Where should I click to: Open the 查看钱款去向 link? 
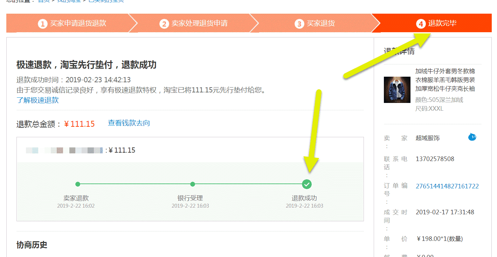(129, 123)
